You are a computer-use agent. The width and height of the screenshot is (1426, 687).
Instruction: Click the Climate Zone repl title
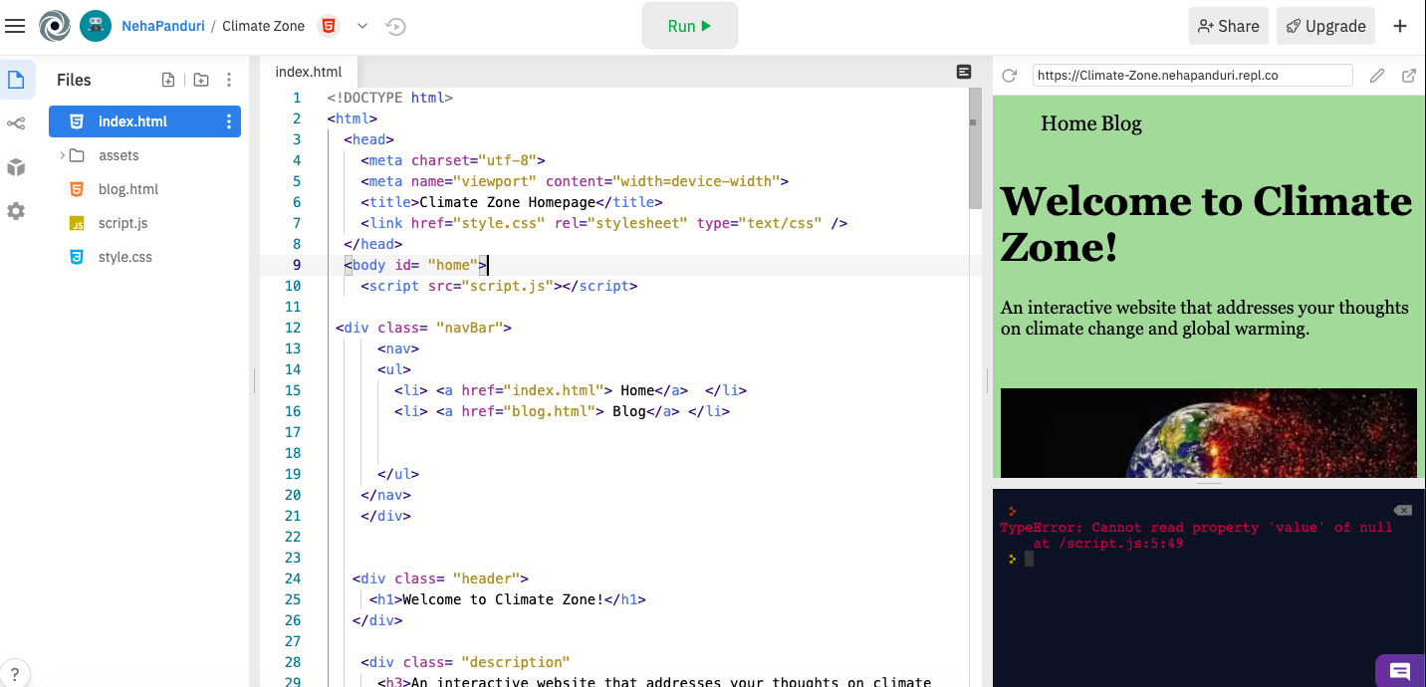pos(264,26)
